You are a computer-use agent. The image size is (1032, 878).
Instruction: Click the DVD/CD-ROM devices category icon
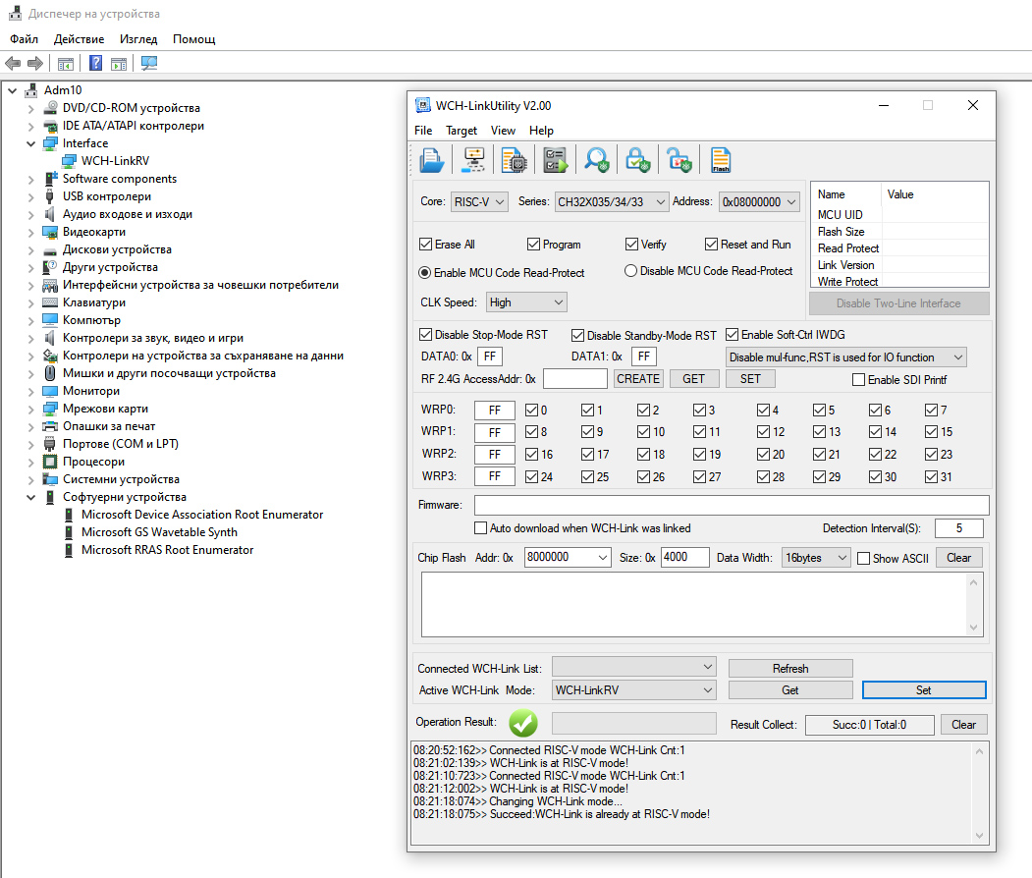tap(50, 108)
